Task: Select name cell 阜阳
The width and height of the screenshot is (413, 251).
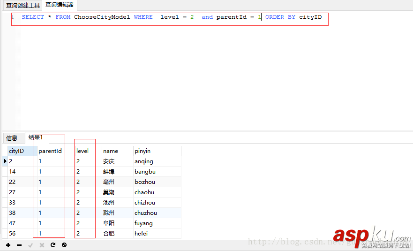Action: pos(118,223)
